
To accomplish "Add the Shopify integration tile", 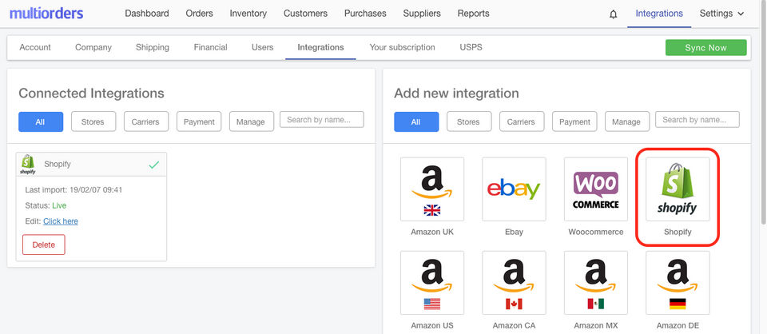I will click(677, 189).
